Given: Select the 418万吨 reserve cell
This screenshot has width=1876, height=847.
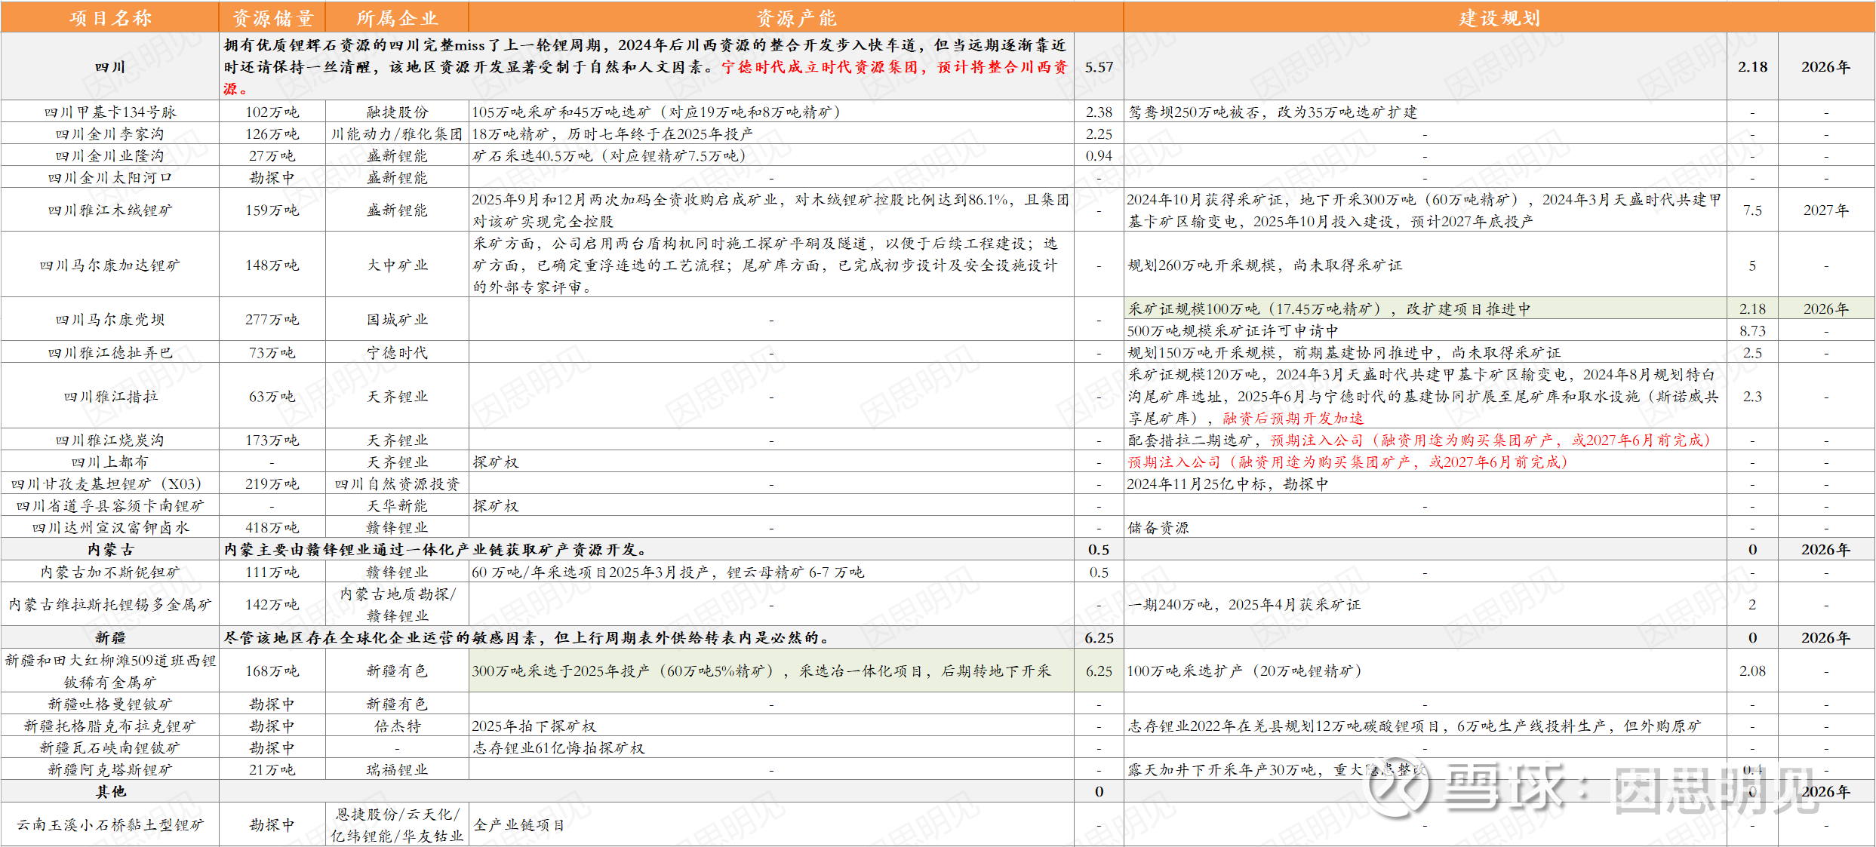Looking at the screenshot, I should tap(272, 528).
